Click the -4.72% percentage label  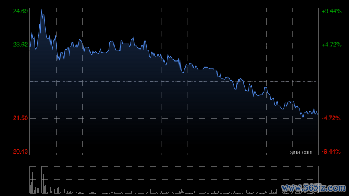pos(331,118)
